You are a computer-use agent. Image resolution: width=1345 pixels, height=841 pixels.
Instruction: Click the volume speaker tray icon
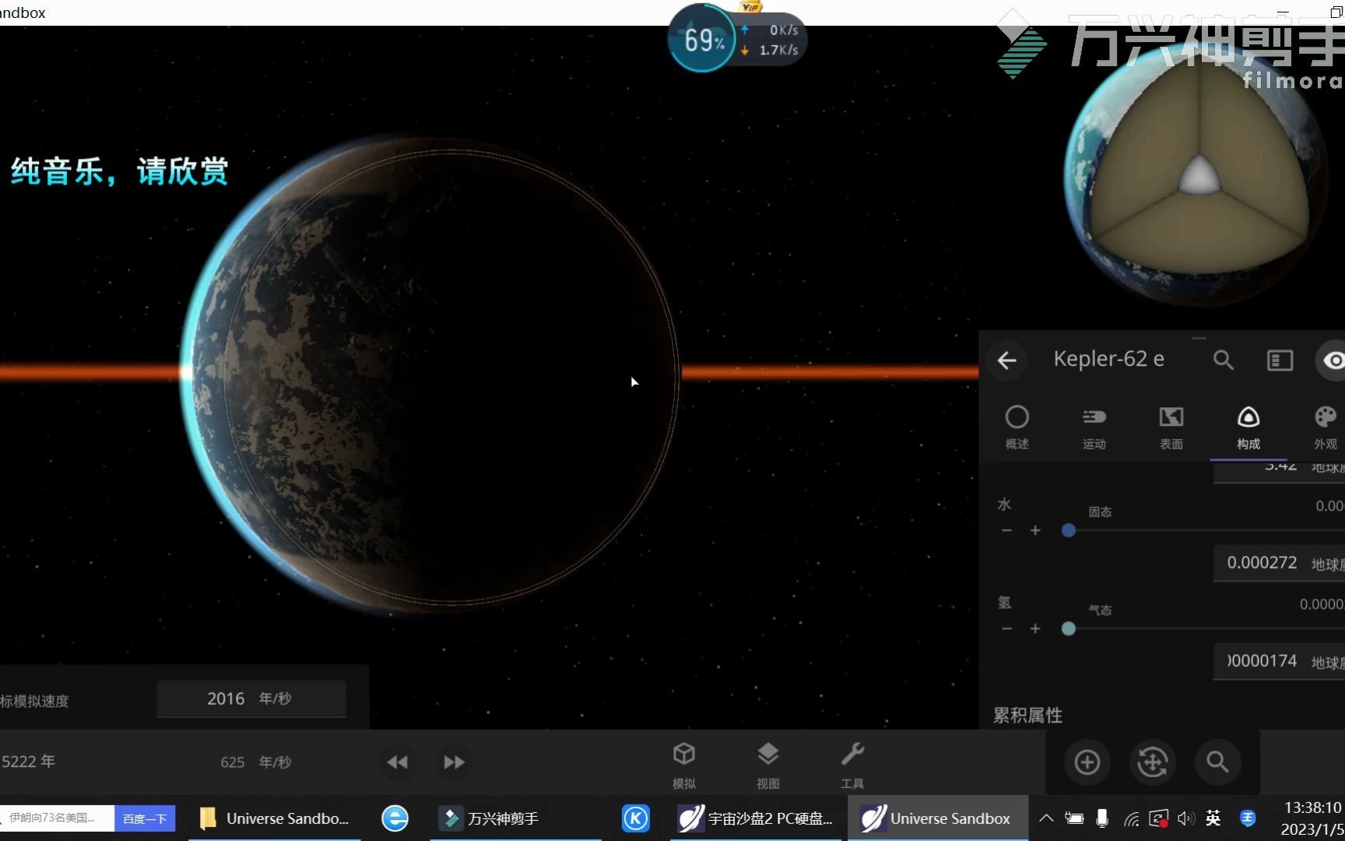1185,818
